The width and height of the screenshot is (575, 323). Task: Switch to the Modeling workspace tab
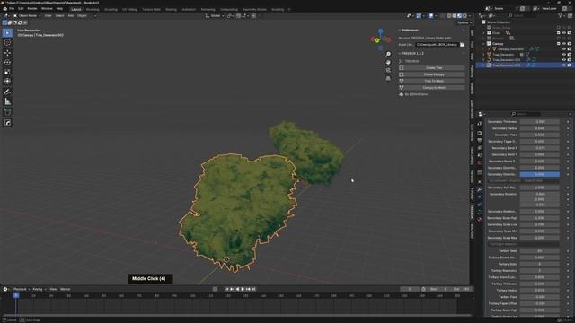click(93, 10)
